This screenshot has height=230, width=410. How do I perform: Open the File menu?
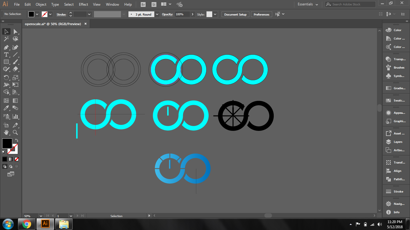[x=17, y=4]
